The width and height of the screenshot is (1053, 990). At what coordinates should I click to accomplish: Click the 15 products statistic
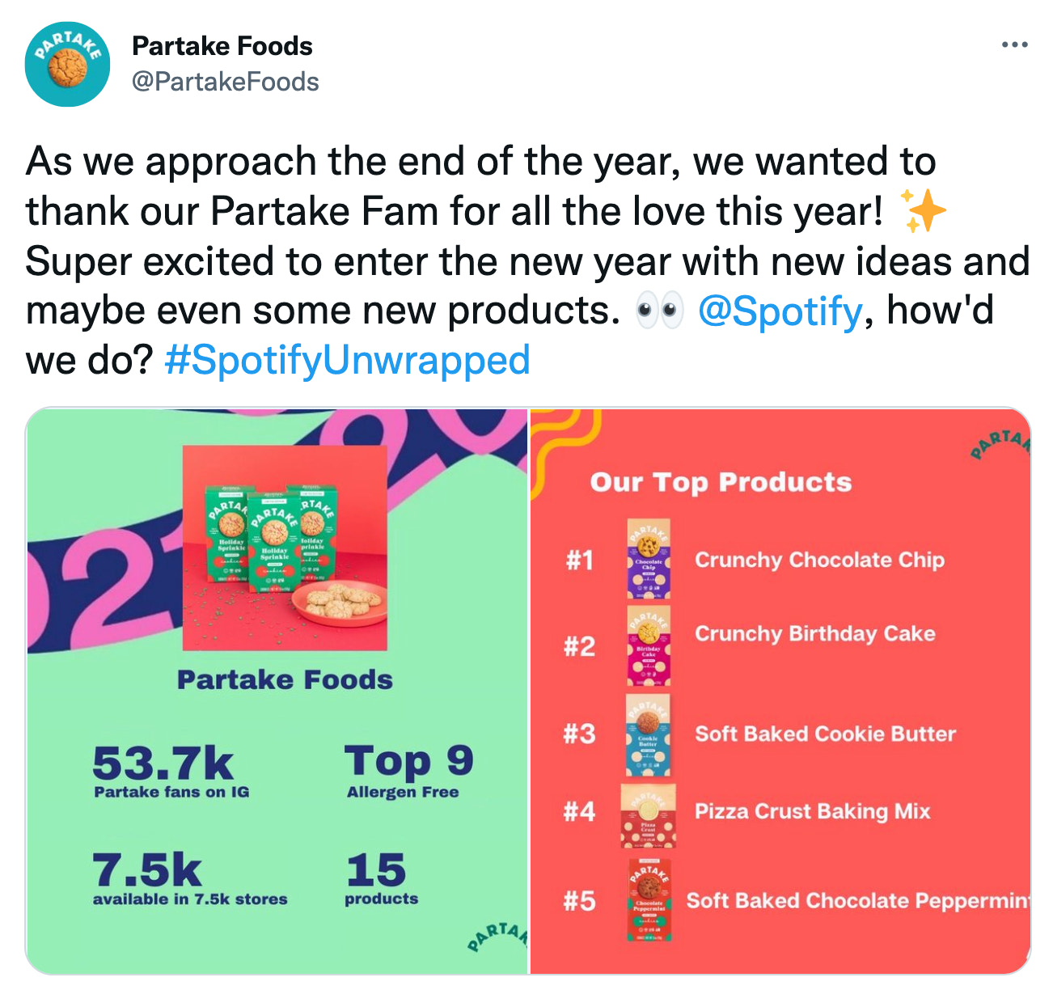(x=380, y=878)
